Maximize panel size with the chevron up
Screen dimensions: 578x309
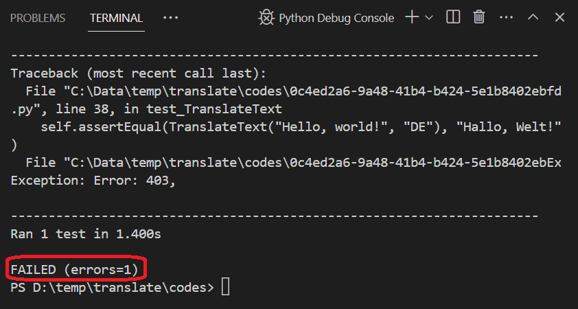point(533,17)
